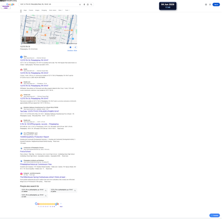Screen dimensions: 223x219
Task: Click the Share label link
Action: click(76, 51)
